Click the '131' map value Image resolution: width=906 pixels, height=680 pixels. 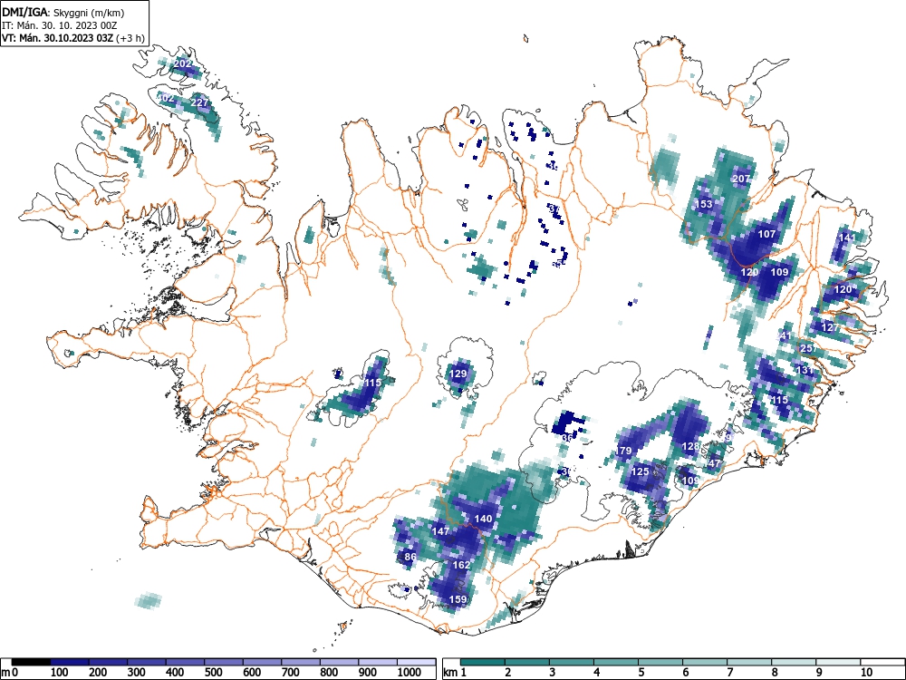coord(805,370)
